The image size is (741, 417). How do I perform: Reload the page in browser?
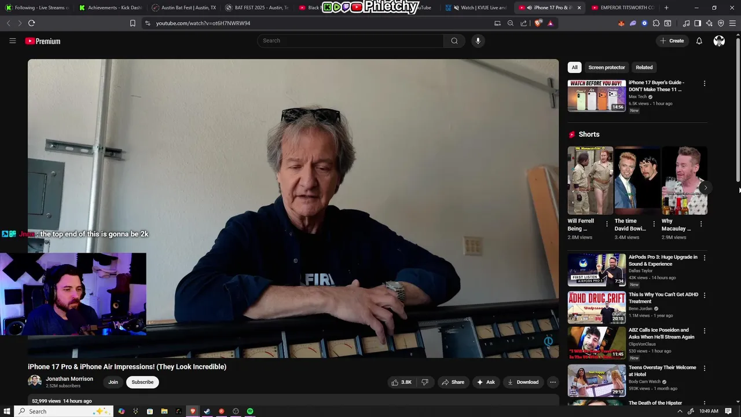[32, 23]
